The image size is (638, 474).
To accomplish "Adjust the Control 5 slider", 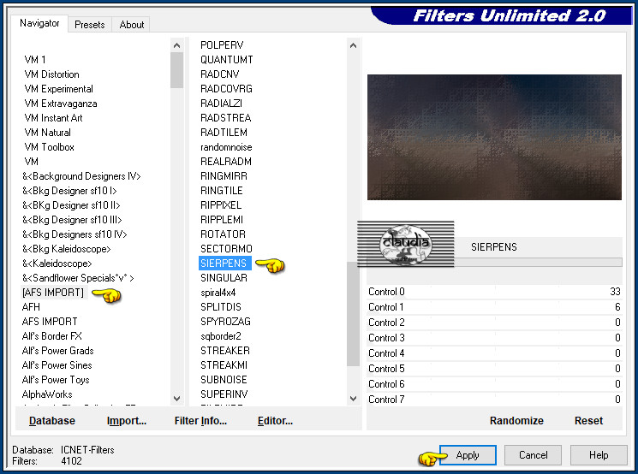I will pyautogui.click(x=494, y=369).
